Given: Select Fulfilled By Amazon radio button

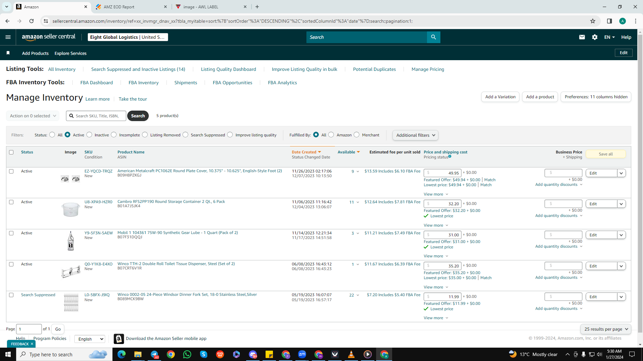Looking at the screenshot, I should (331, 135).
